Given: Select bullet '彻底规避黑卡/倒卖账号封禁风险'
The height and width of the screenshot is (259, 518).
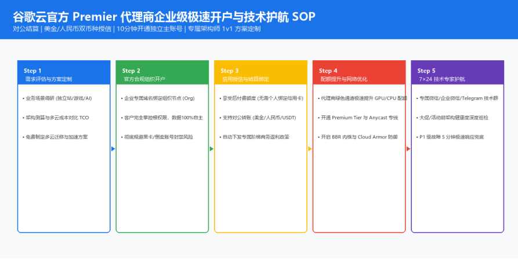Looking at the screenshot, I should [157, 137].
